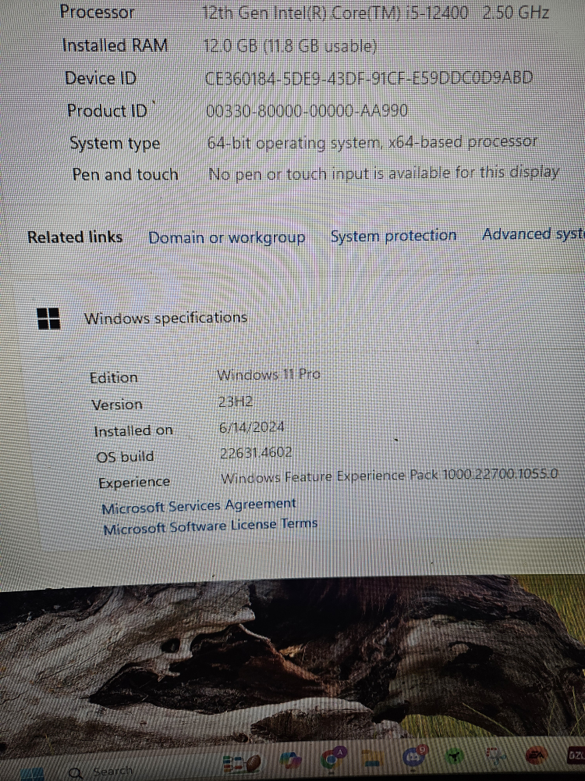Click the processor value i5-12400 2.50 GHz

click(x=376, y=12)
